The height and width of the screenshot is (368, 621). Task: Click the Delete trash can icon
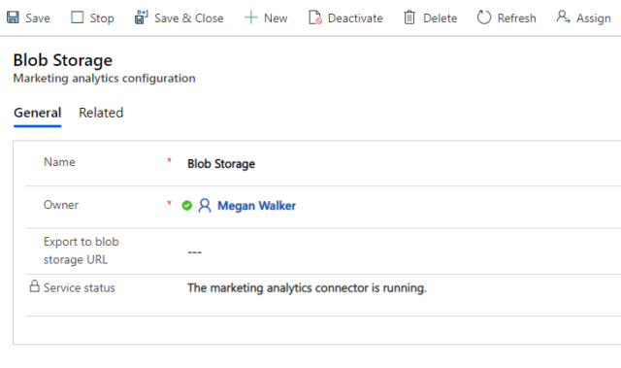[x=409, y=17]
